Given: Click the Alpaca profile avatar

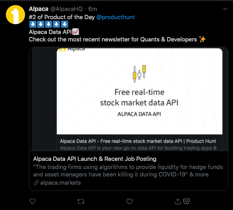Looking at the screenshot, I should (x=15, y=14).
